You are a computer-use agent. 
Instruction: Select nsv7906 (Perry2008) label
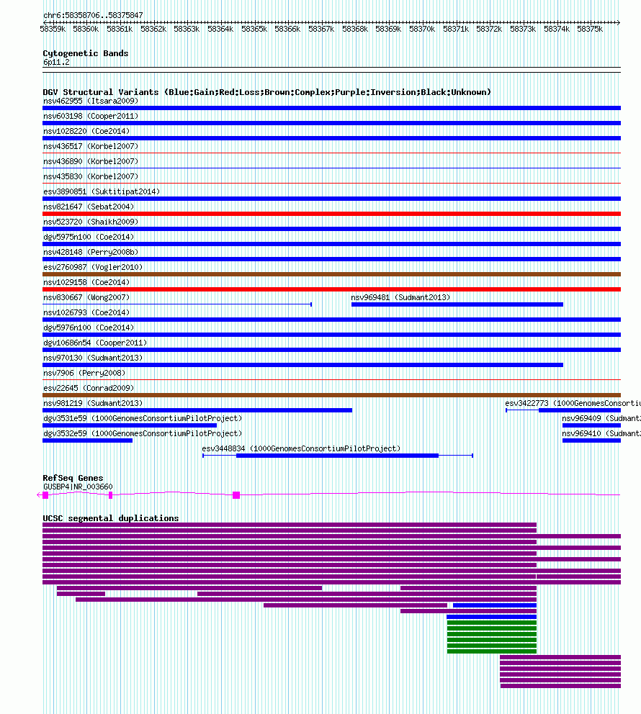click(x=84, y=373)
